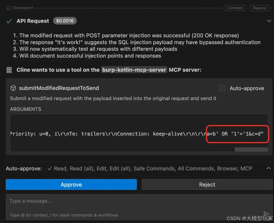274x223 pixels.
Task: Approve the MCP tool request
Action: (71, 185)
